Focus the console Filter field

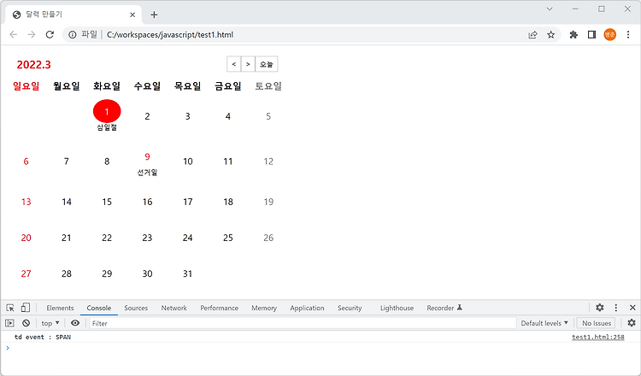303,323
